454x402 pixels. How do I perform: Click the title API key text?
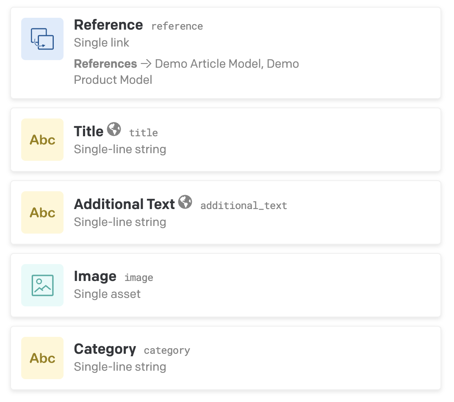coord(143,133)
